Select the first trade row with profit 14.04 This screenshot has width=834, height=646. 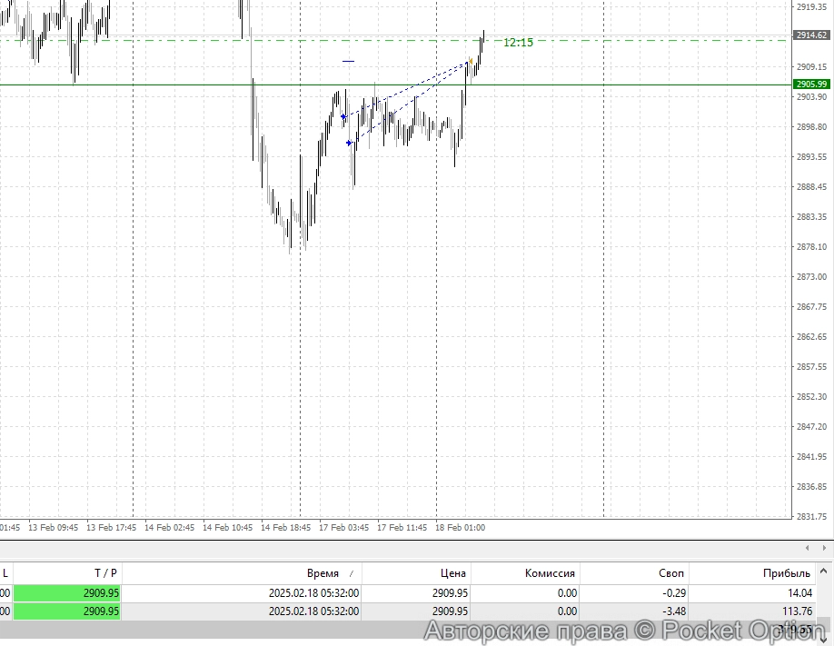[x=409, y=592]
